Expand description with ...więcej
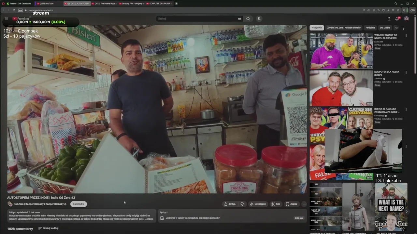Viewport: 417px width, 234px height. click(x=149, y=219)
